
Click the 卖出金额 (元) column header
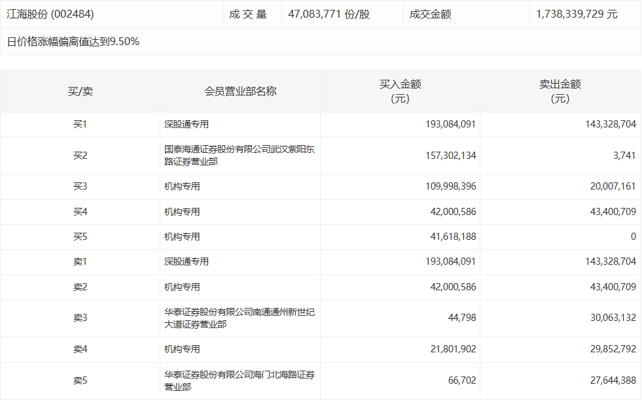pyautogui.click(x=560, y=92)
